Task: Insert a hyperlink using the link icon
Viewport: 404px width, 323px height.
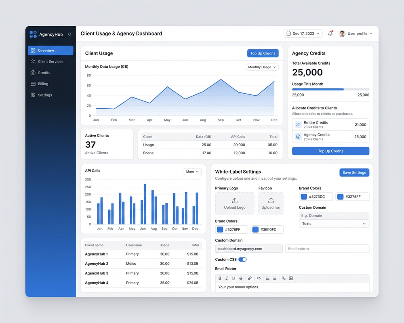Action: (x=249, y=278)
